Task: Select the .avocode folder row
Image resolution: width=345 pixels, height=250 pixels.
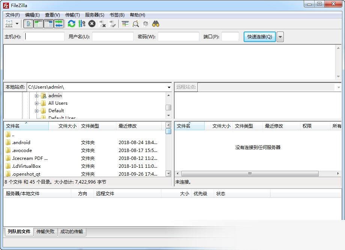Action: click(84, 150)
